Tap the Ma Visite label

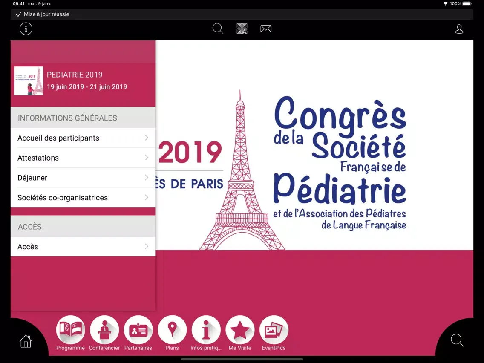[240, 348]
